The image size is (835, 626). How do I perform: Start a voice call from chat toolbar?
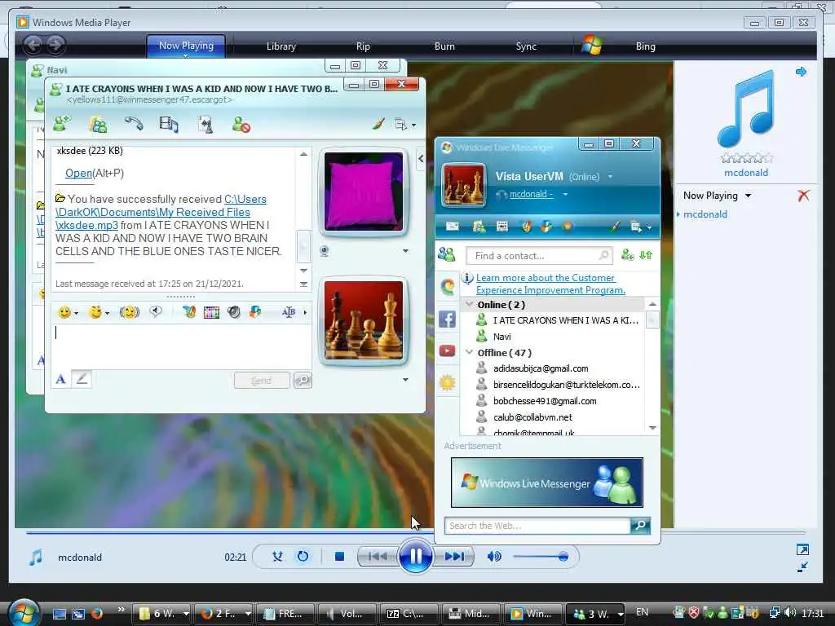point(134,124)
